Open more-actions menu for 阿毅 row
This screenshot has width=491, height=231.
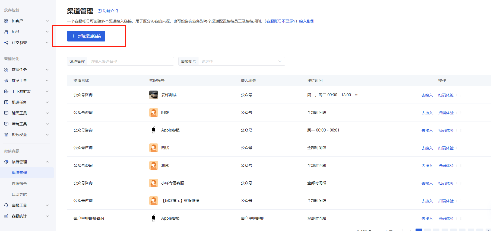click(461, 113)
